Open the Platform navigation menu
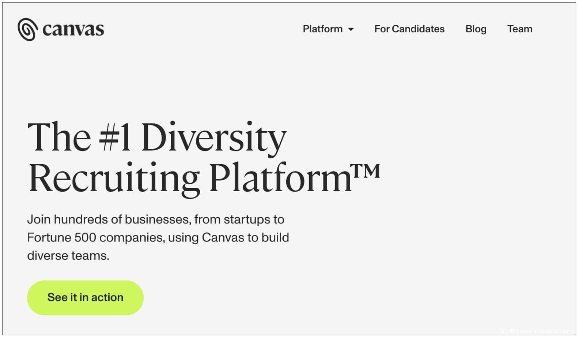This screenshot has height=338, width=579. (322, 29)
